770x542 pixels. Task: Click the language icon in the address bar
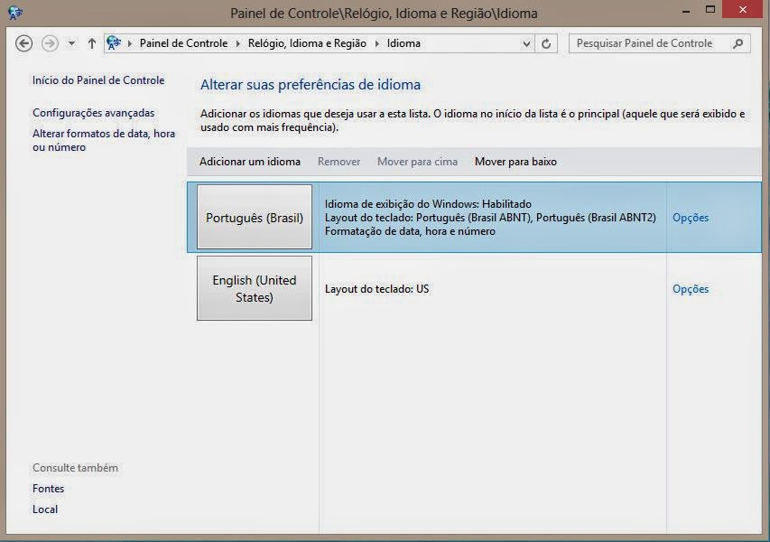point(114,43)
